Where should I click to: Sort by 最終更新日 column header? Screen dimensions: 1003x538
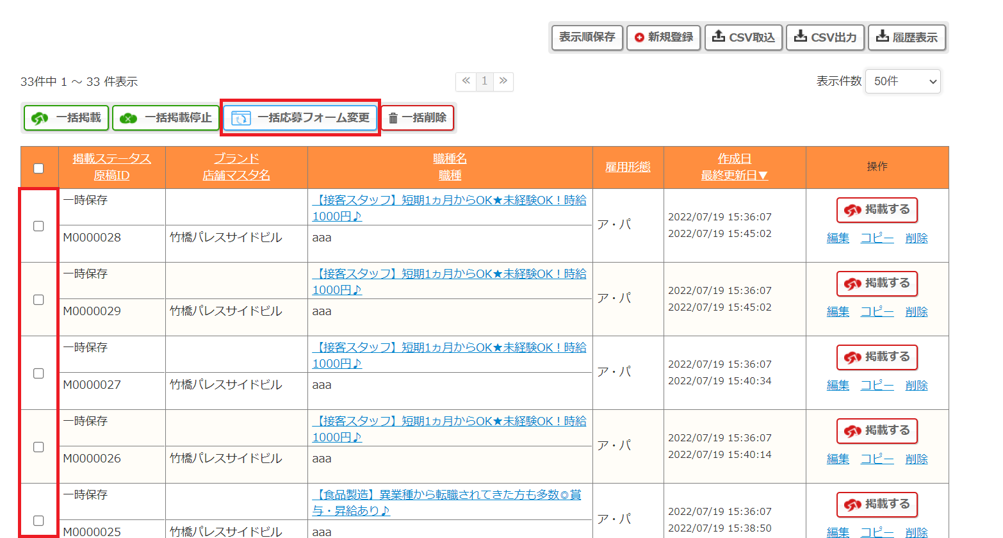(x=734, y=175)
